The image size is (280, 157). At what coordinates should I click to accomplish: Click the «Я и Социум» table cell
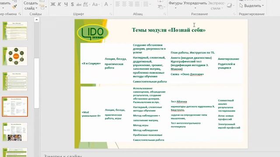pos(91,63)
